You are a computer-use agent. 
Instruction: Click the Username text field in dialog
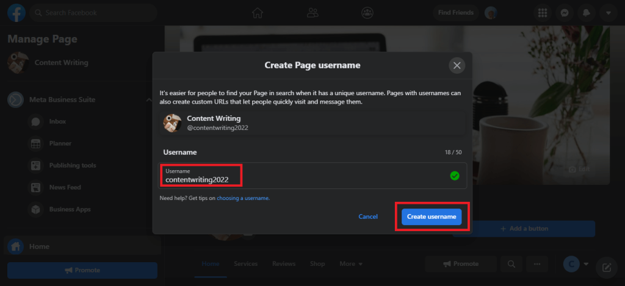click(x=312, y=176)
